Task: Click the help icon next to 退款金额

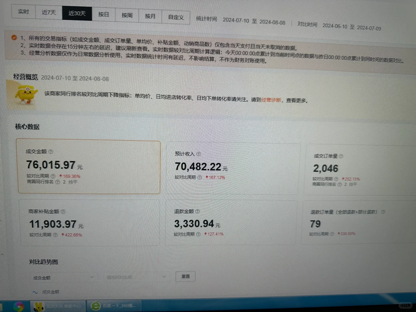Action: pos(197,211)
